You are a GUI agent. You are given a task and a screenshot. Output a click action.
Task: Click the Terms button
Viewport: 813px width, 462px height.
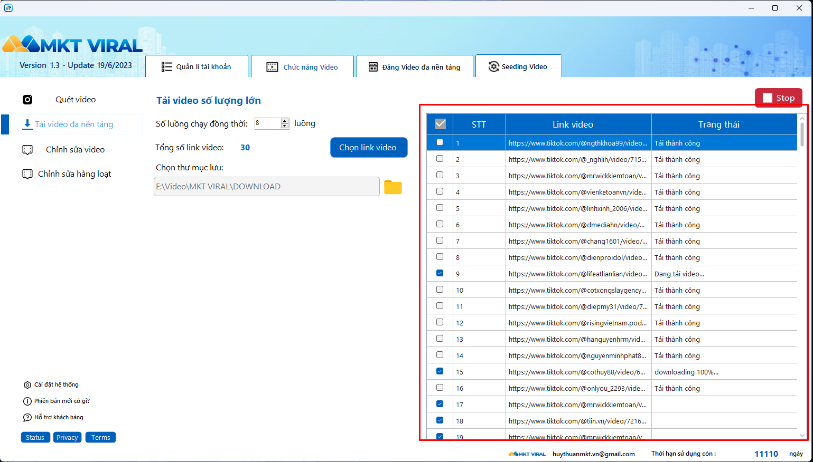[x=100, y=437]
